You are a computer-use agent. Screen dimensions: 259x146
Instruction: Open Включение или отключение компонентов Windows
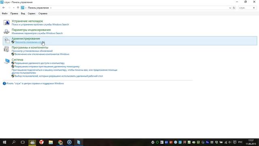(x=42, y=54)
